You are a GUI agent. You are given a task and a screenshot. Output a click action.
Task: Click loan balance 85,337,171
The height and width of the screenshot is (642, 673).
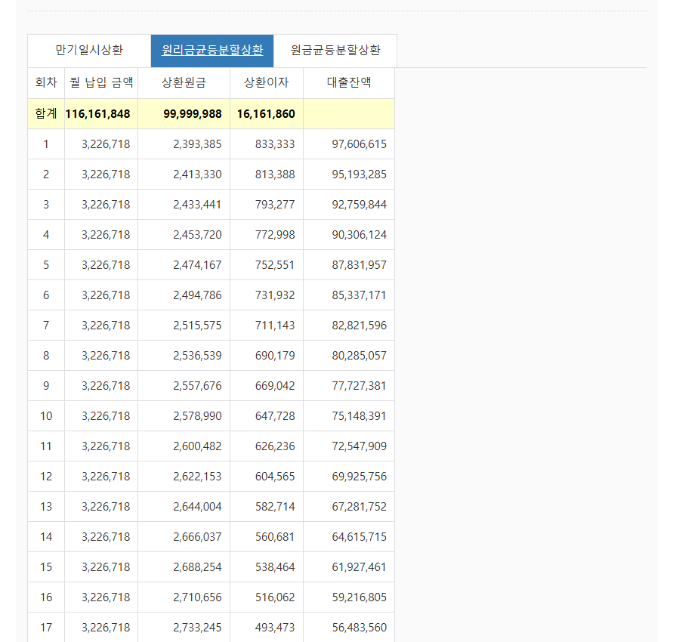point(360,295)
